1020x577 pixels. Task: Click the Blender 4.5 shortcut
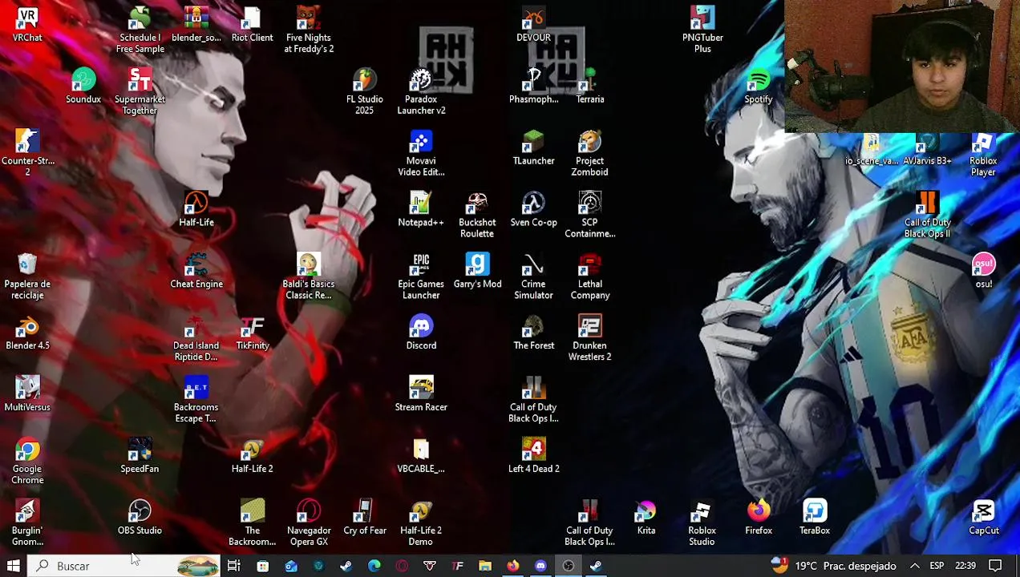[27, 333]
